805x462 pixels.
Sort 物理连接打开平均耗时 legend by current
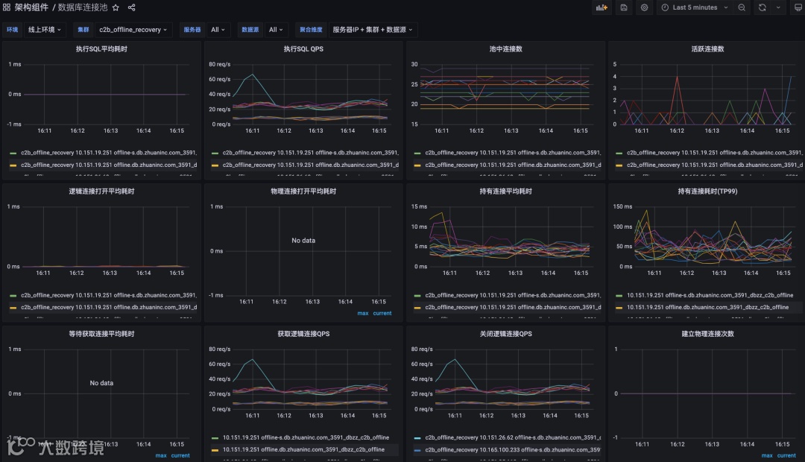(382, 313)
